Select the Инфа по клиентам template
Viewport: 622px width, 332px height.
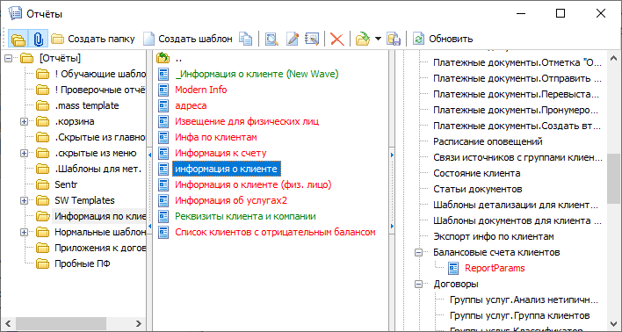[x=216, y=138]
